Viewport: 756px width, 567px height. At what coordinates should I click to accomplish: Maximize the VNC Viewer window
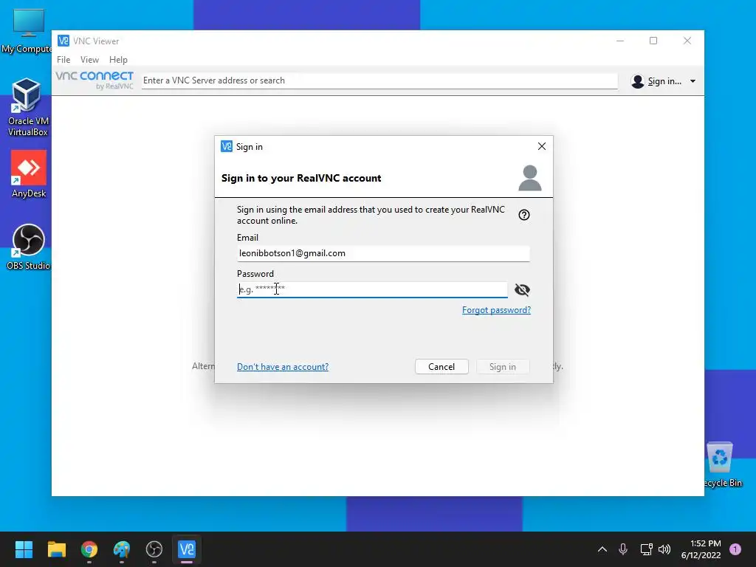coord(653,41)
